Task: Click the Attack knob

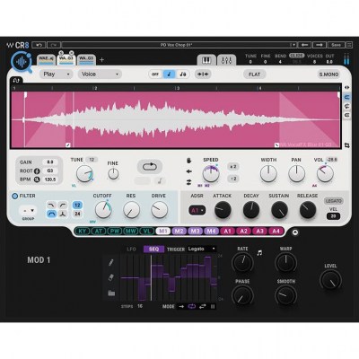Action: (x=223, y=210)
